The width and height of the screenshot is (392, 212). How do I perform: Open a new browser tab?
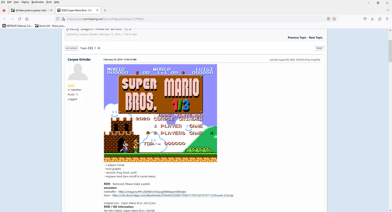[105, 10]
